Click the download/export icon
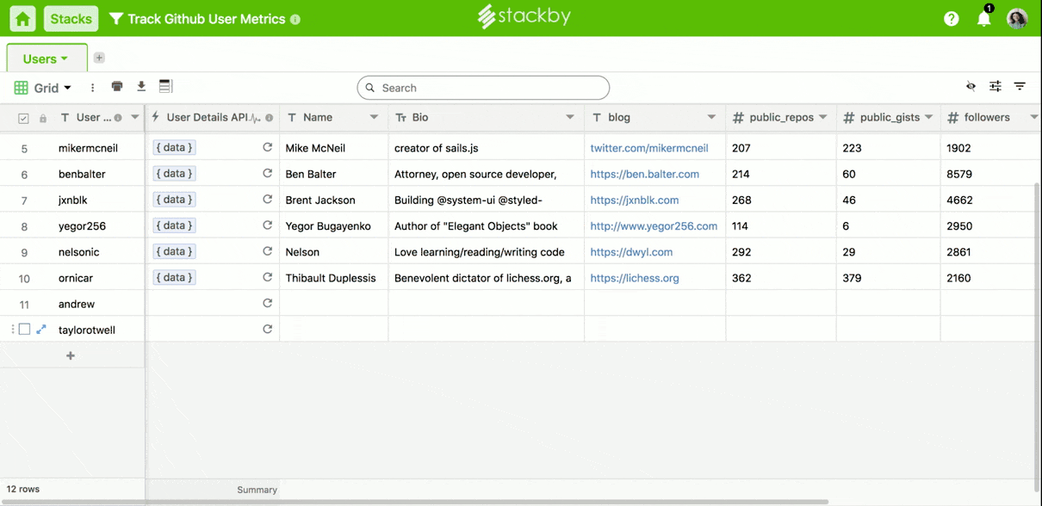Image resolution: width=1042 pixels, height=506 pixels. pos(141,86)
